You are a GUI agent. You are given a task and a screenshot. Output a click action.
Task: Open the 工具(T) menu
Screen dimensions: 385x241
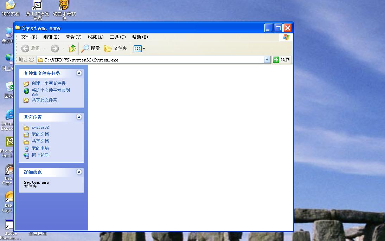coord(118,37)
